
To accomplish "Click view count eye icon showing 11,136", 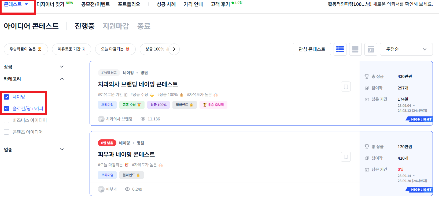I will [x=143, y=119].
